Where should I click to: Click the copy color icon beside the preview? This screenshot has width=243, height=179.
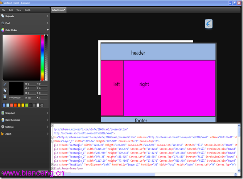[5, 91]
